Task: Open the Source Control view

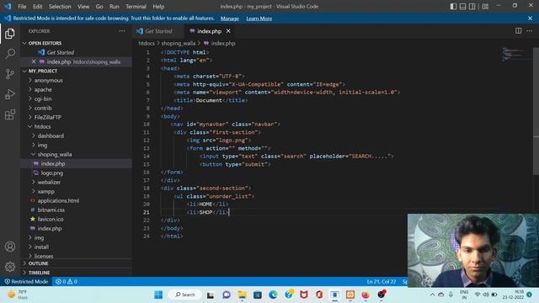Action: coord(10,74)
